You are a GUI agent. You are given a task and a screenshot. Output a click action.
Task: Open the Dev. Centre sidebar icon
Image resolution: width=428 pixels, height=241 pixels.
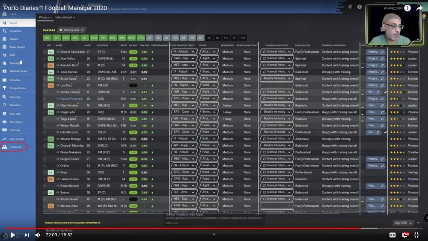4,139
